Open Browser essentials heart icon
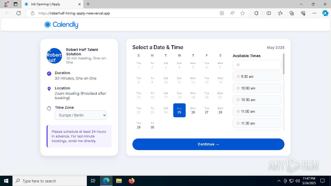This screenshot has width=331, height=186. click(303, 13)
